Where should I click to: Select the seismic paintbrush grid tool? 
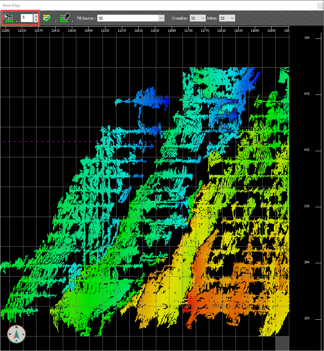[8, 18]
